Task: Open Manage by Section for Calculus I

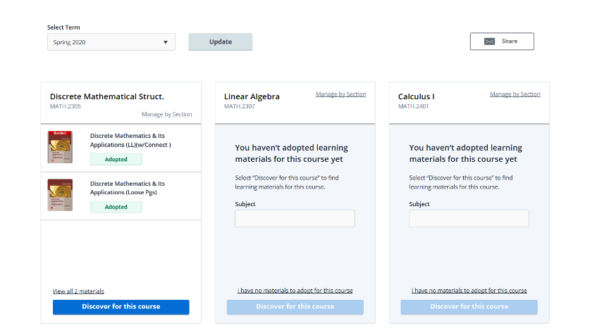Action: click(515, 94)
